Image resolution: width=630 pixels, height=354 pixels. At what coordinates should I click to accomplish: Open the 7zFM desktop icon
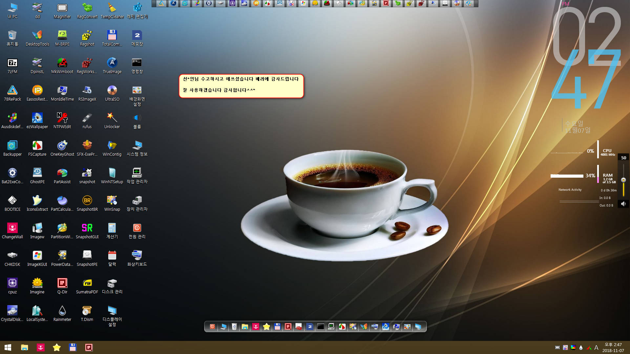(12, 65)
